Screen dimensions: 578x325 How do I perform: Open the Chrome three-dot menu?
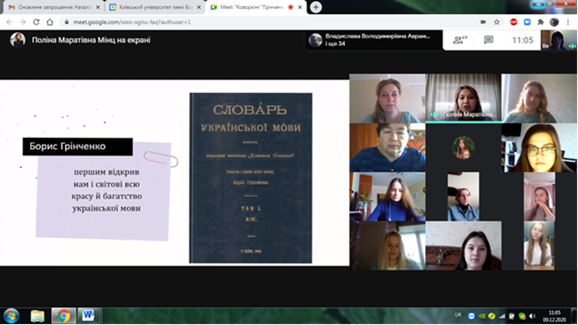[x=568, y=22]
